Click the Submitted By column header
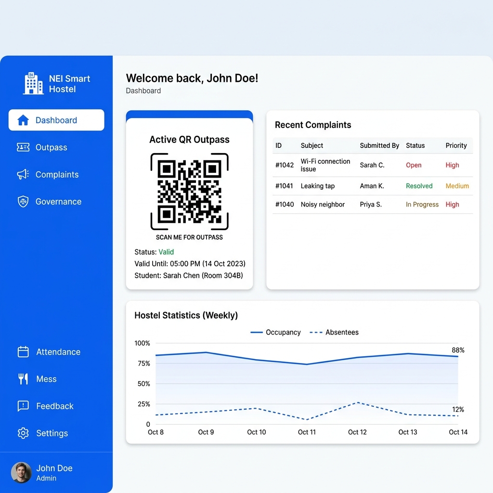This screenshot has width=493, height=493. (x=379, y=145)
